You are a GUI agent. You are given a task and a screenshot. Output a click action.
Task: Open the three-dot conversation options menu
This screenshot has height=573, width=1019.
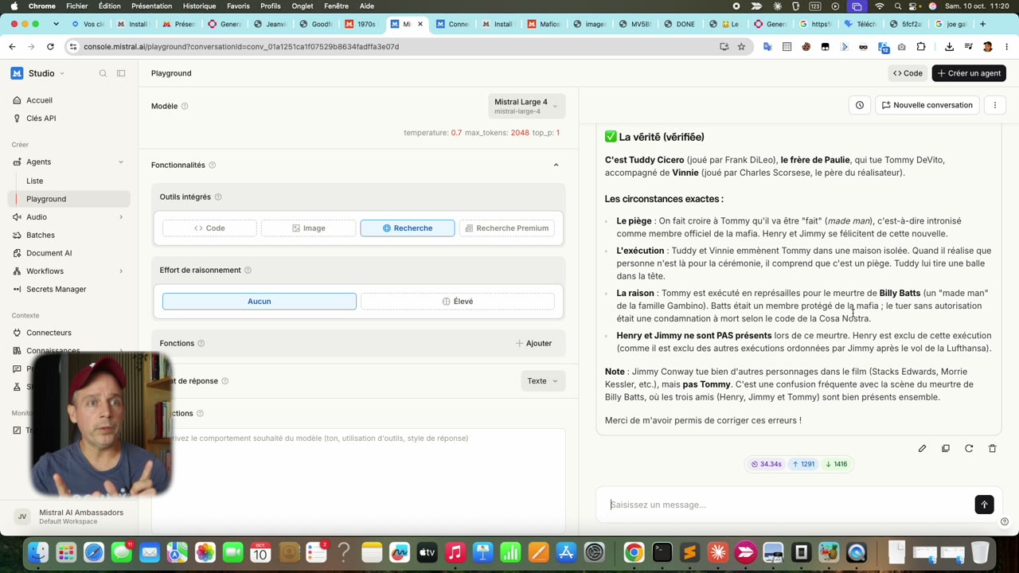click(995, 105)
